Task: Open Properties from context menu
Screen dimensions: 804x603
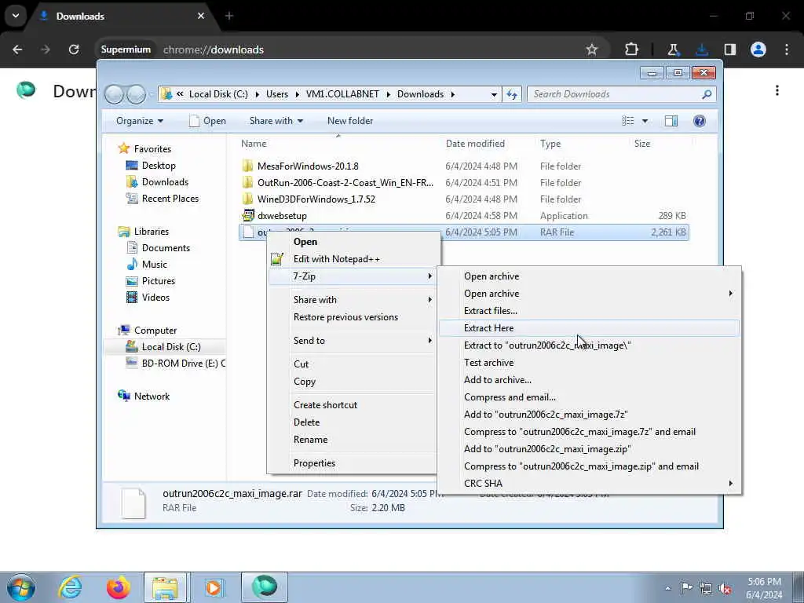Action: click(353, 463)
